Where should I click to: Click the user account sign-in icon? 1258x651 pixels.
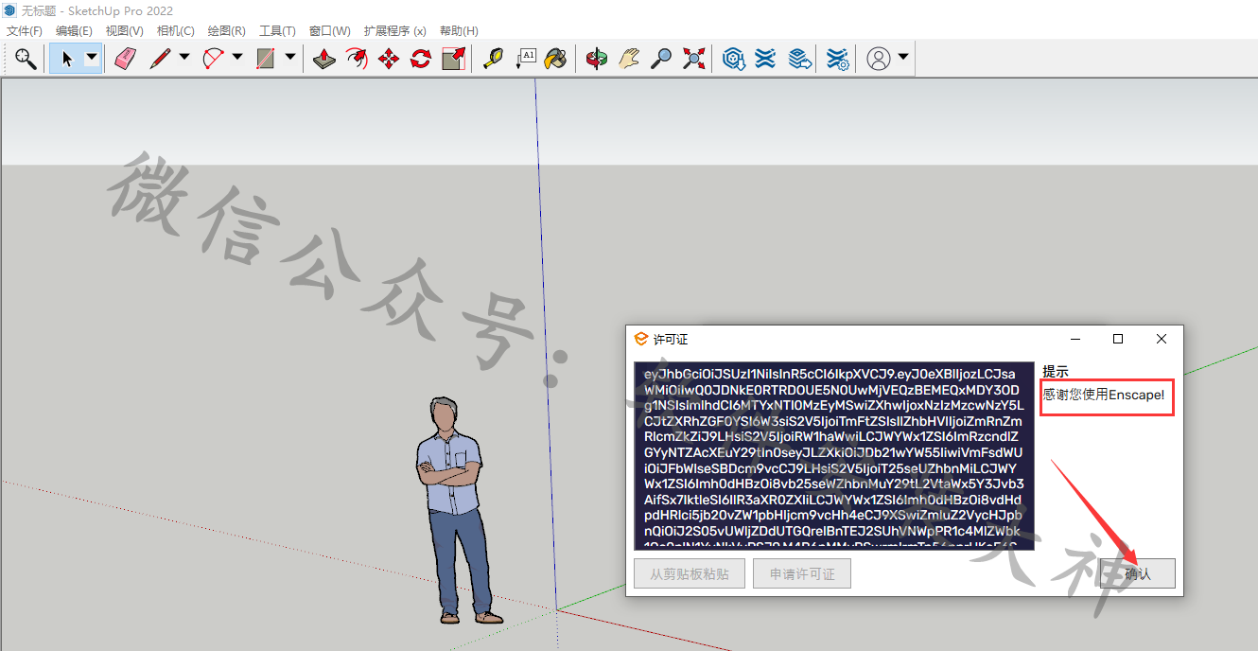879,59
